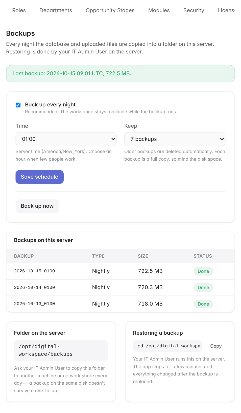
Task: Click the 722.5 MB size cell
Action: coord(150,271)
